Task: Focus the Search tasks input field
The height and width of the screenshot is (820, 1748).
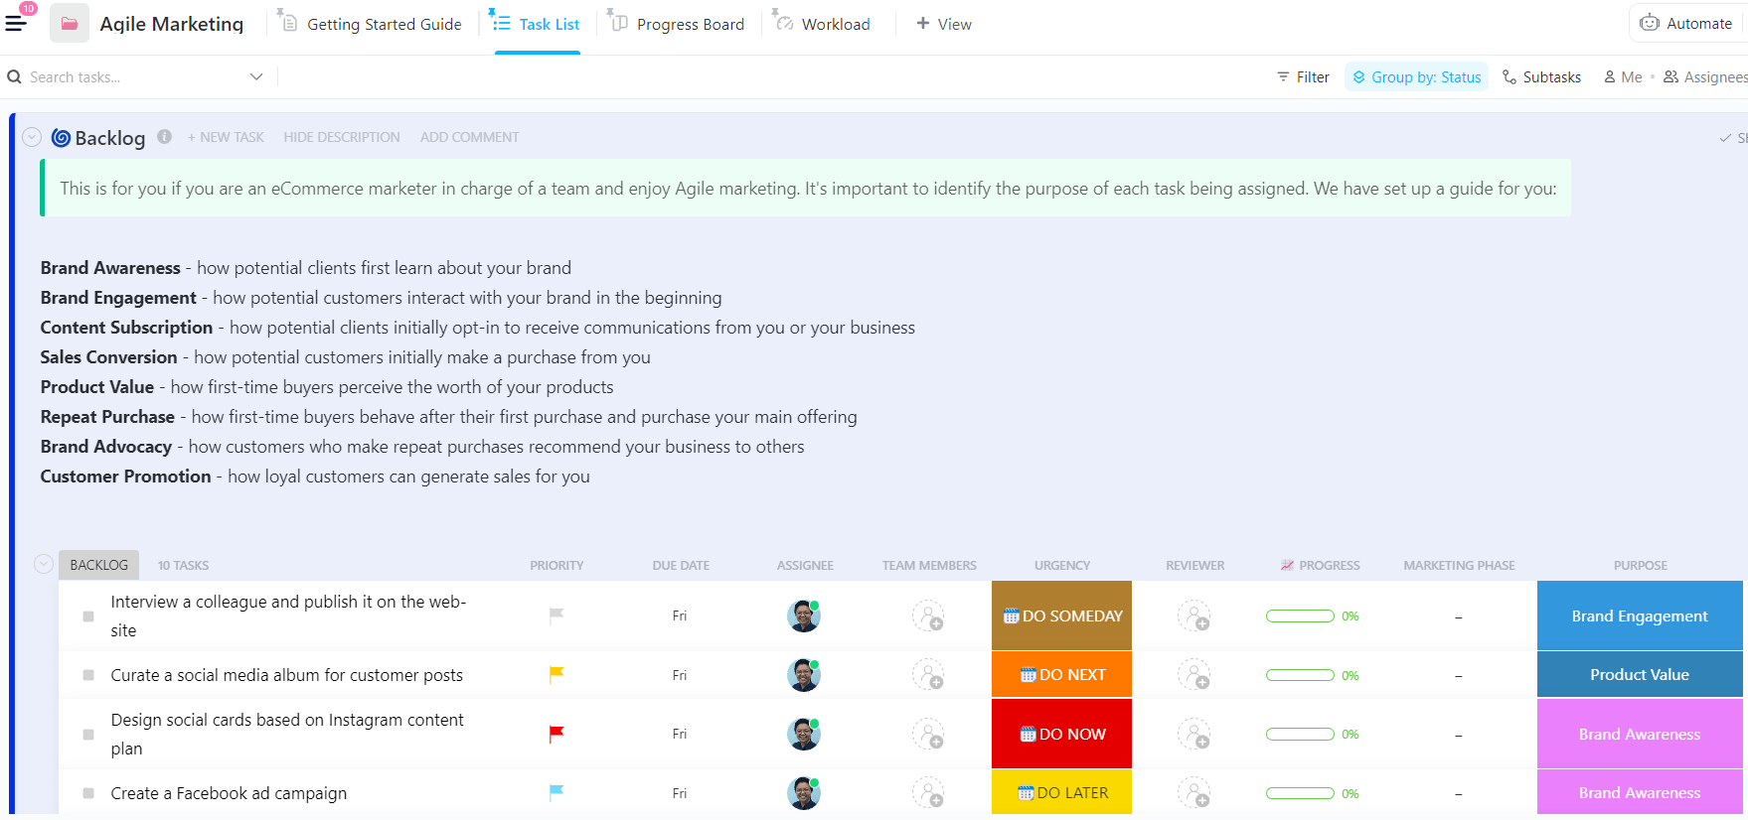Action: click(129, 77)
